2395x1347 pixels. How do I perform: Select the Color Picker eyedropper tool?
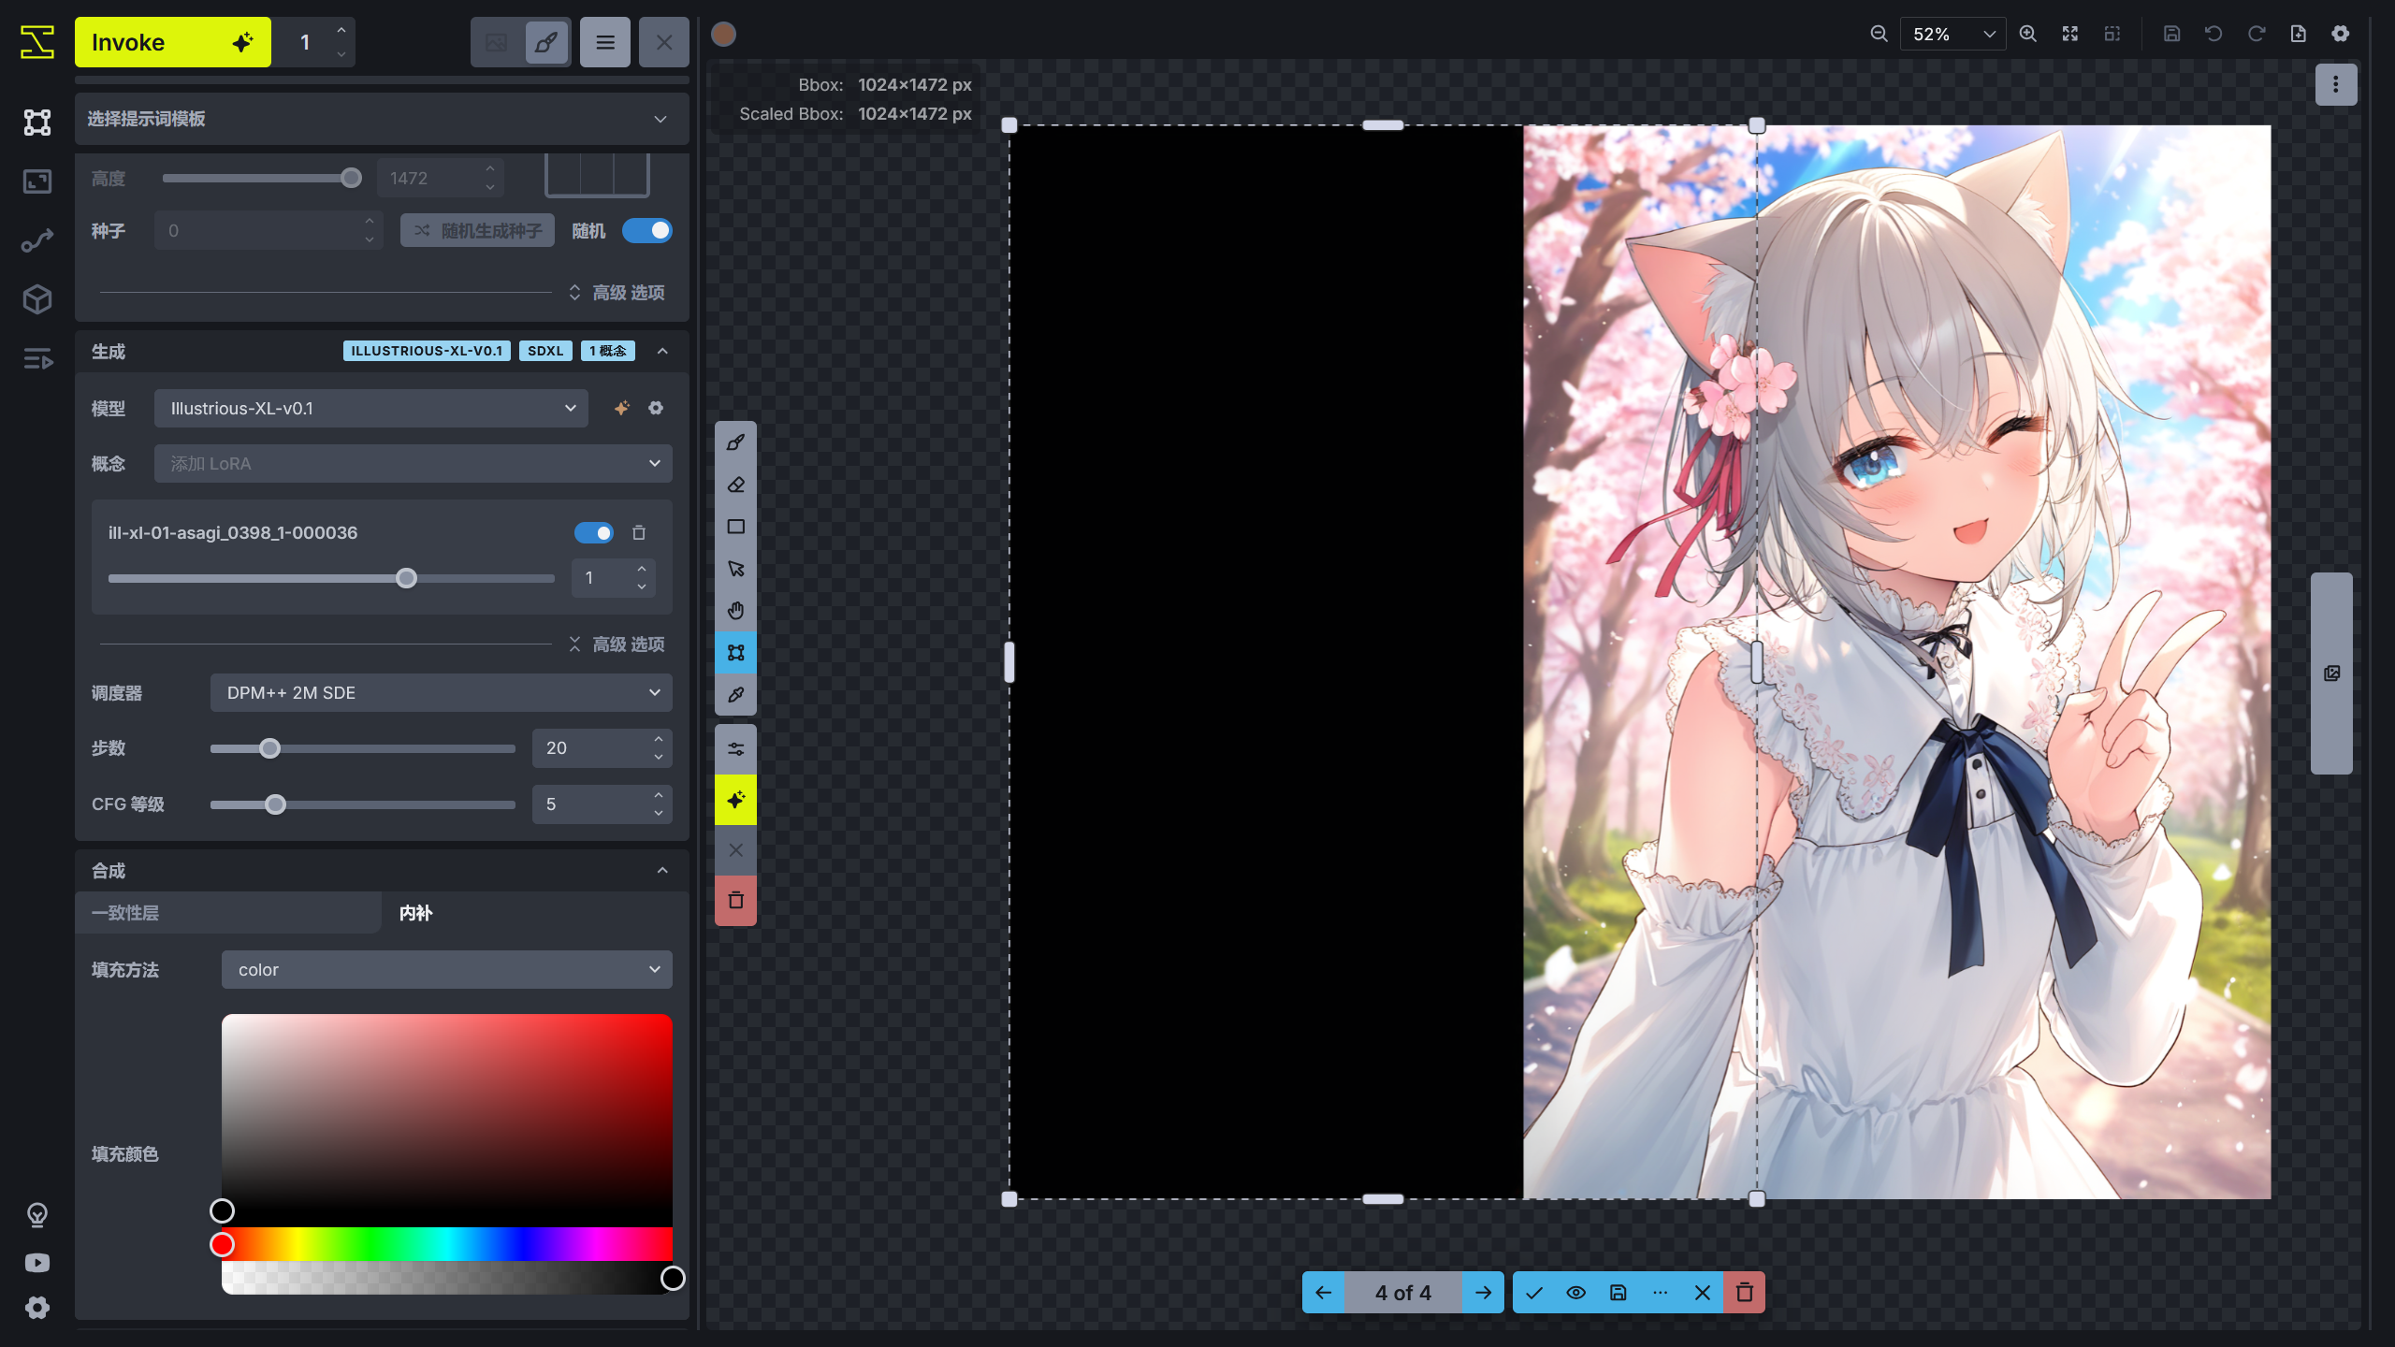[x=735, y=694]
